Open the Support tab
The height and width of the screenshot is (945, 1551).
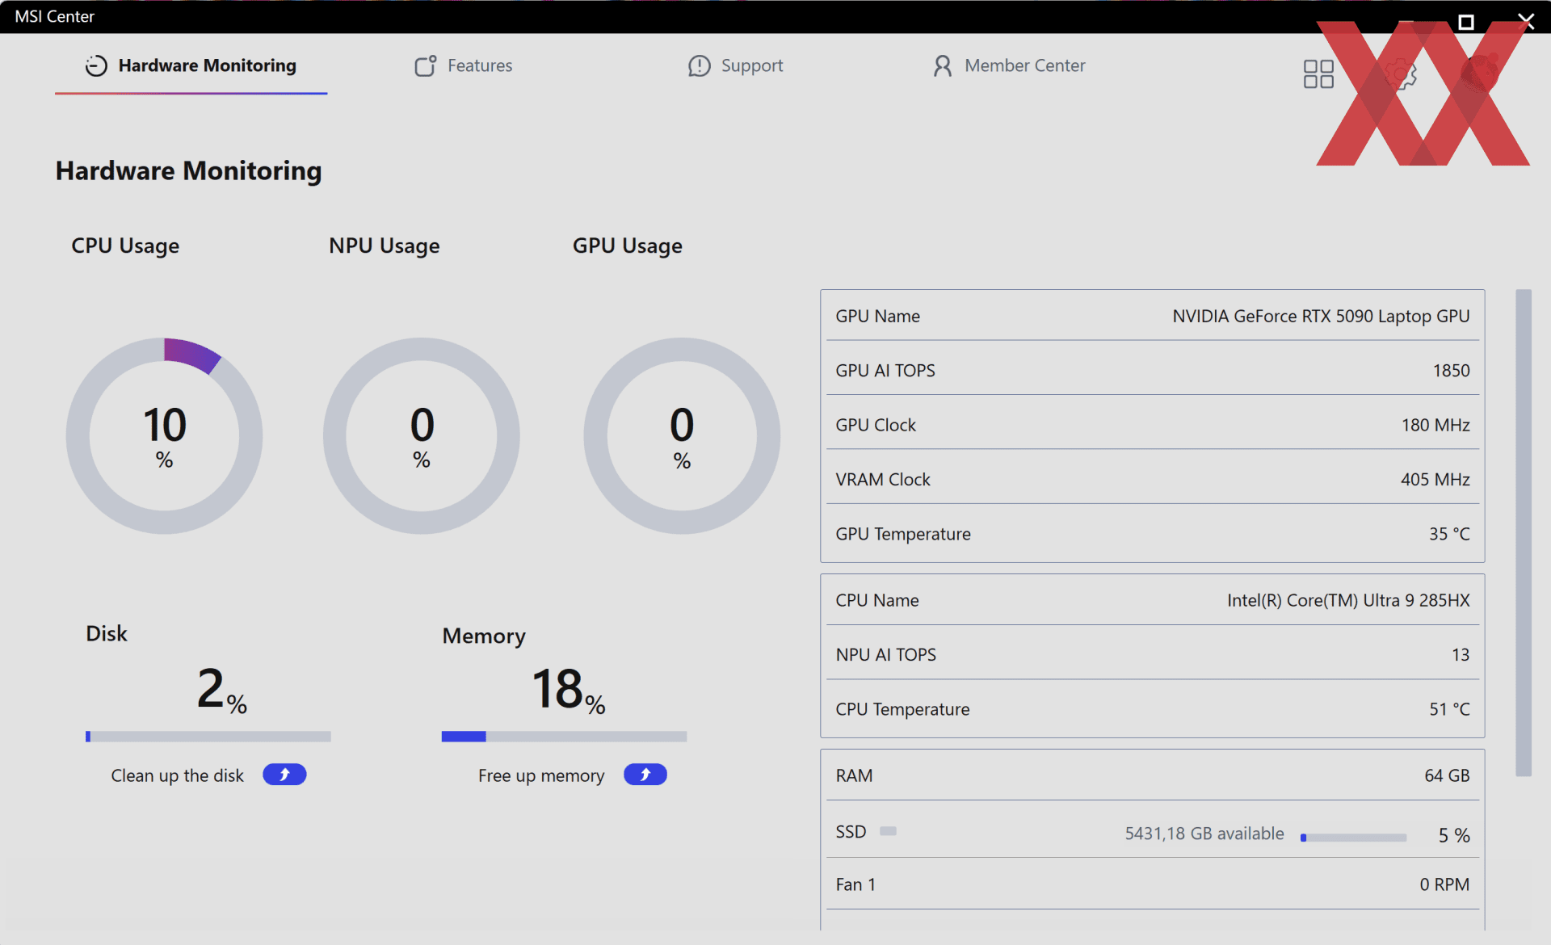click(x=735, y=65)
